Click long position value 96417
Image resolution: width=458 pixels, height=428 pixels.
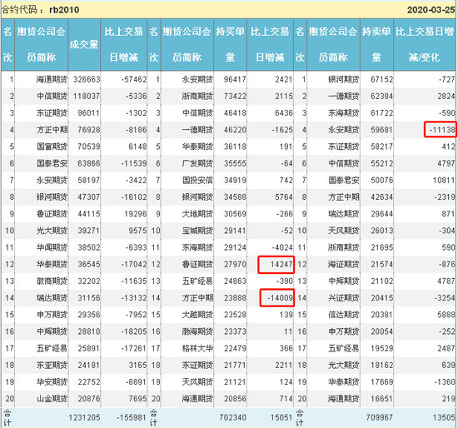coord(235,79)
